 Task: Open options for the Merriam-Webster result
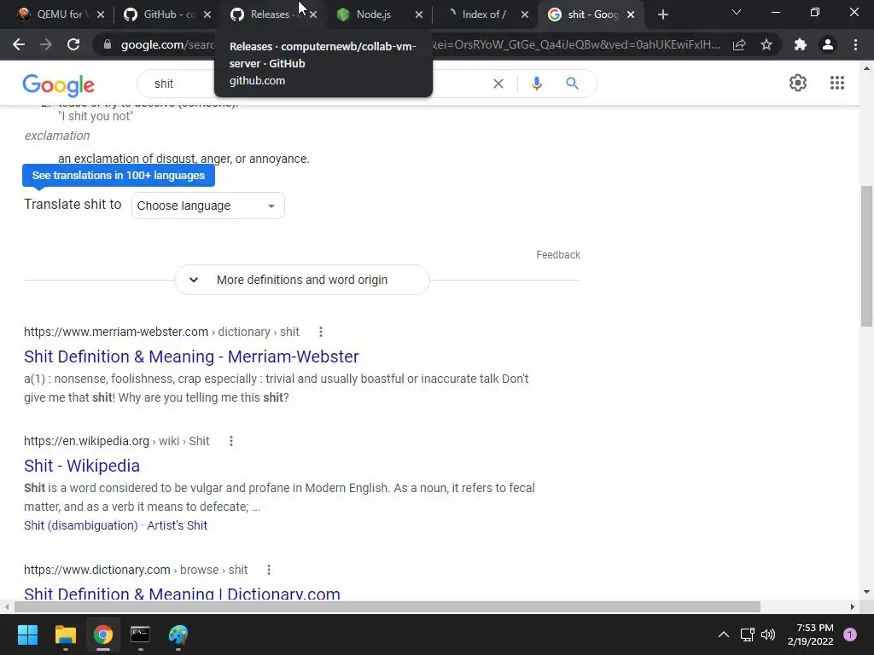tap(321, 332)
